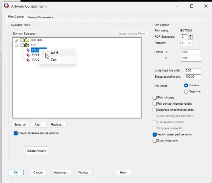Click the PIN subclass diamond icon

28,55
